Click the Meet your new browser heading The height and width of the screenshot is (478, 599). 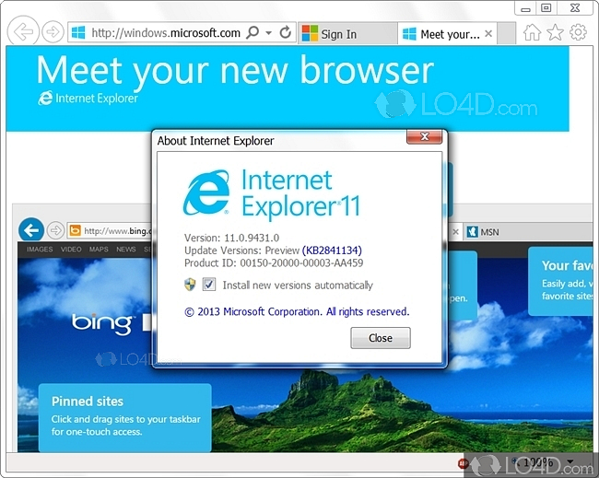pos(235,71)
